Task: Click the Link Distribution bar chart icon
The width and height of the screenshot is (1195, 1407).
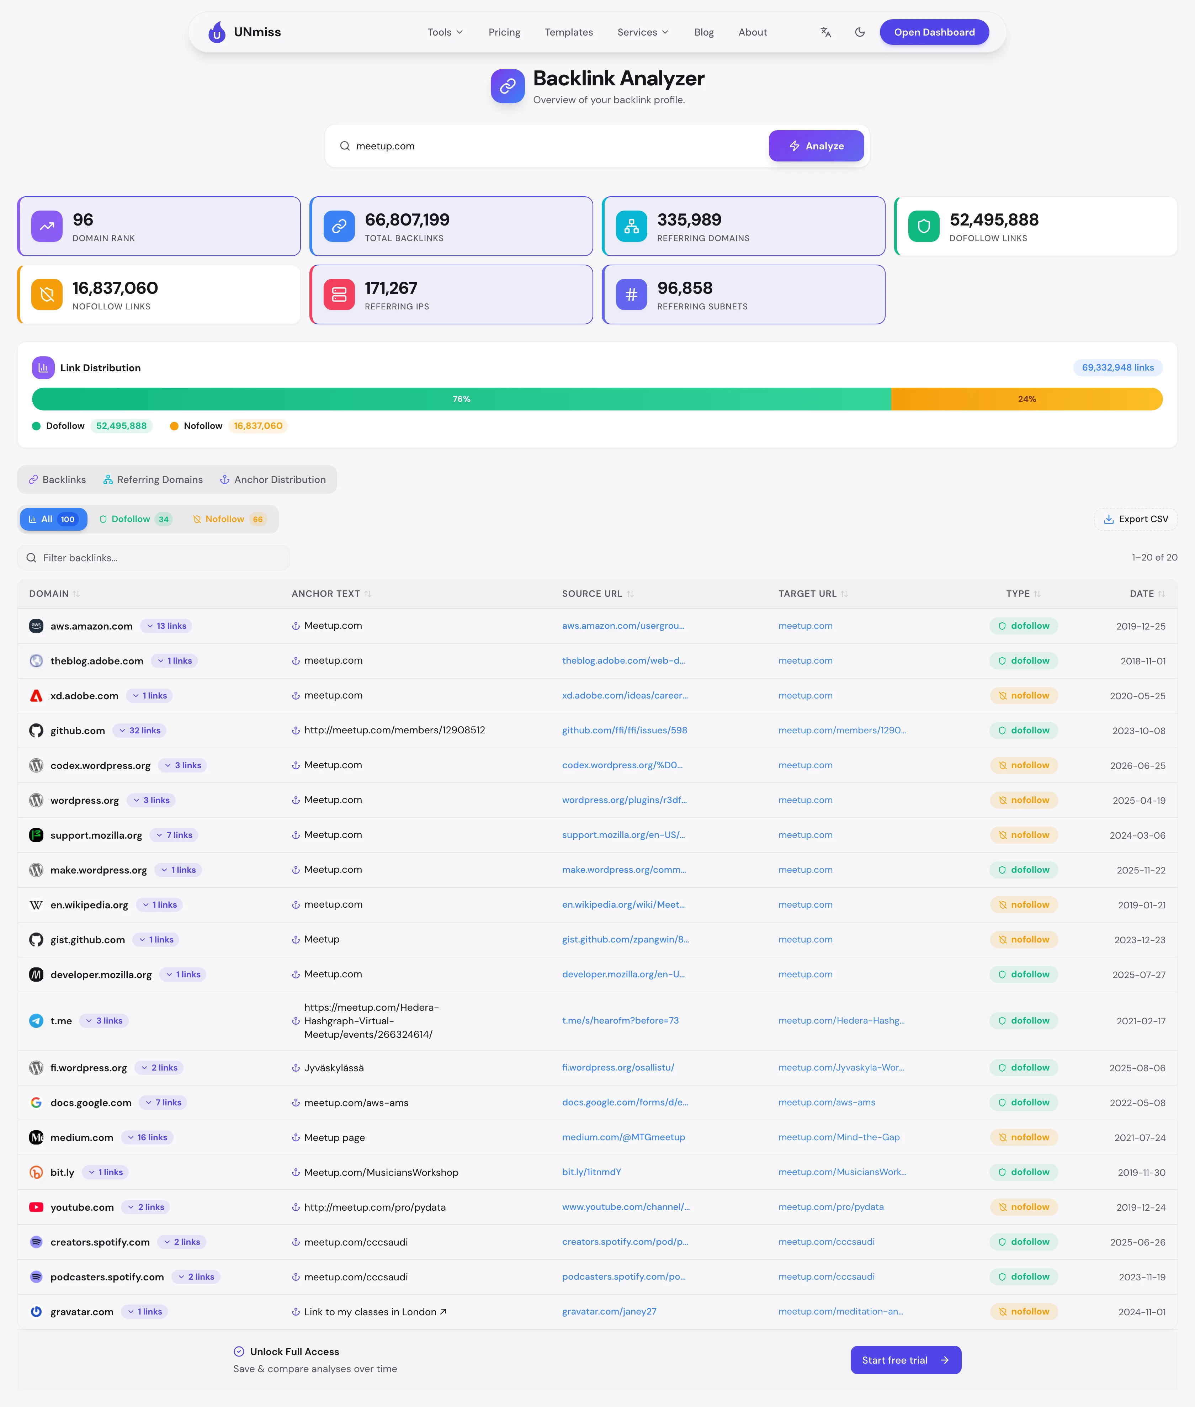Action: click(43, 368)
